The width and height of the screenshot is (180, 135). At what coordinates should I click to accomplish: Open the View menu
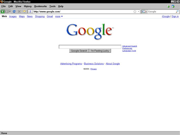pyautogui.click(x=18, y=6)
